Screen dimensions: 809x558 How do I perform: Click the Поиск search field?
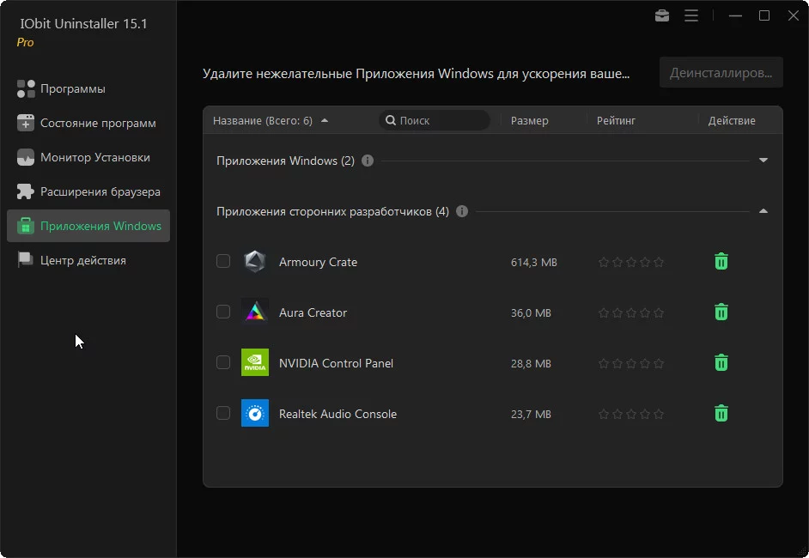[x=438, y=121]
